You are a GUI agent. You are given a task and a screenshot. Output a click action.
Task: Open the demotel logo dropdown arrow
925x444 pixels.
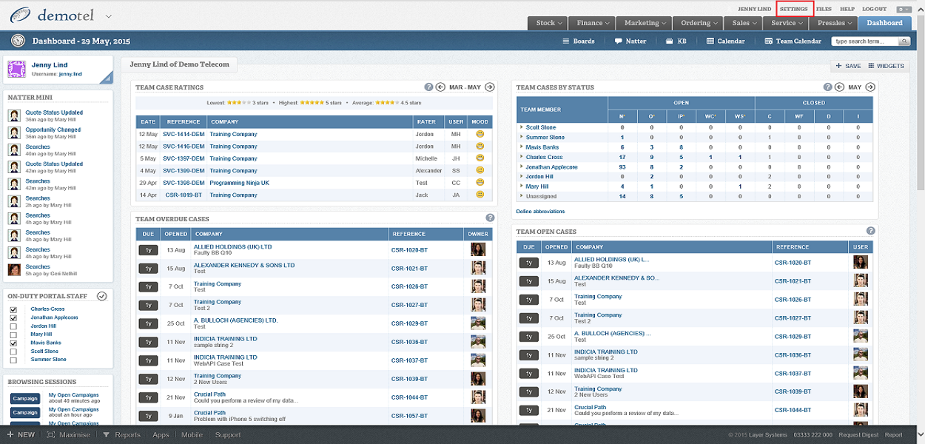[x=109, y=16]
